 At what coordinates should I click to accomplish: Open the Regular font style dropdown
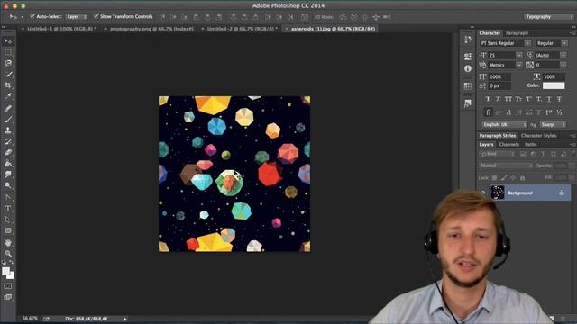(x=564, y=43)
